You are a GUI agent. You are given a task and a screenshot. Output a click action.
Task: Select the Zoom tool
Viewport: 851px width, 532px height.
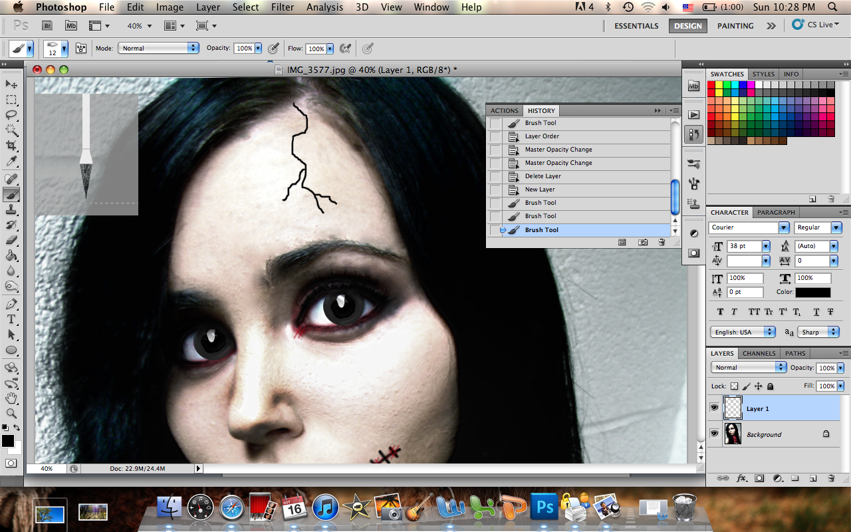[11, 414]
